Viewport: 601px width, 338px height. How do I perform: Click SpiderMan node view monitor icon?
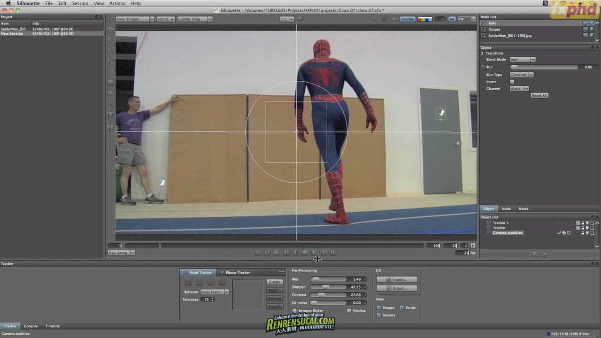click(585, 35)
